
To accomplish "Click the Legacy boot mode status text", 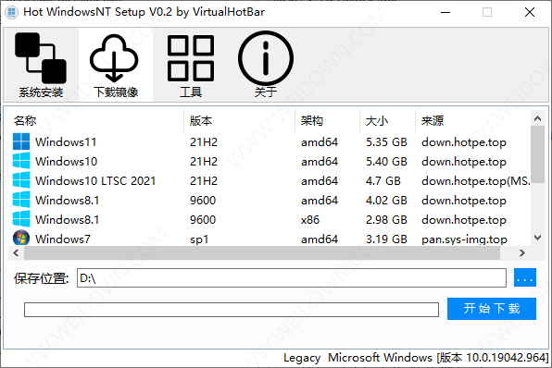I will [x=302, y=358].
